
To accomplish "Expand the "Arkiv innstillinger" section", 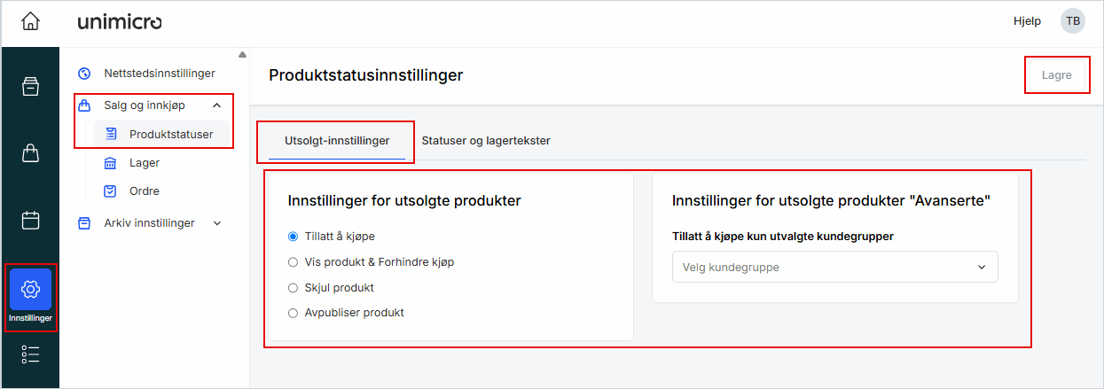I will [x=217, y=223].
